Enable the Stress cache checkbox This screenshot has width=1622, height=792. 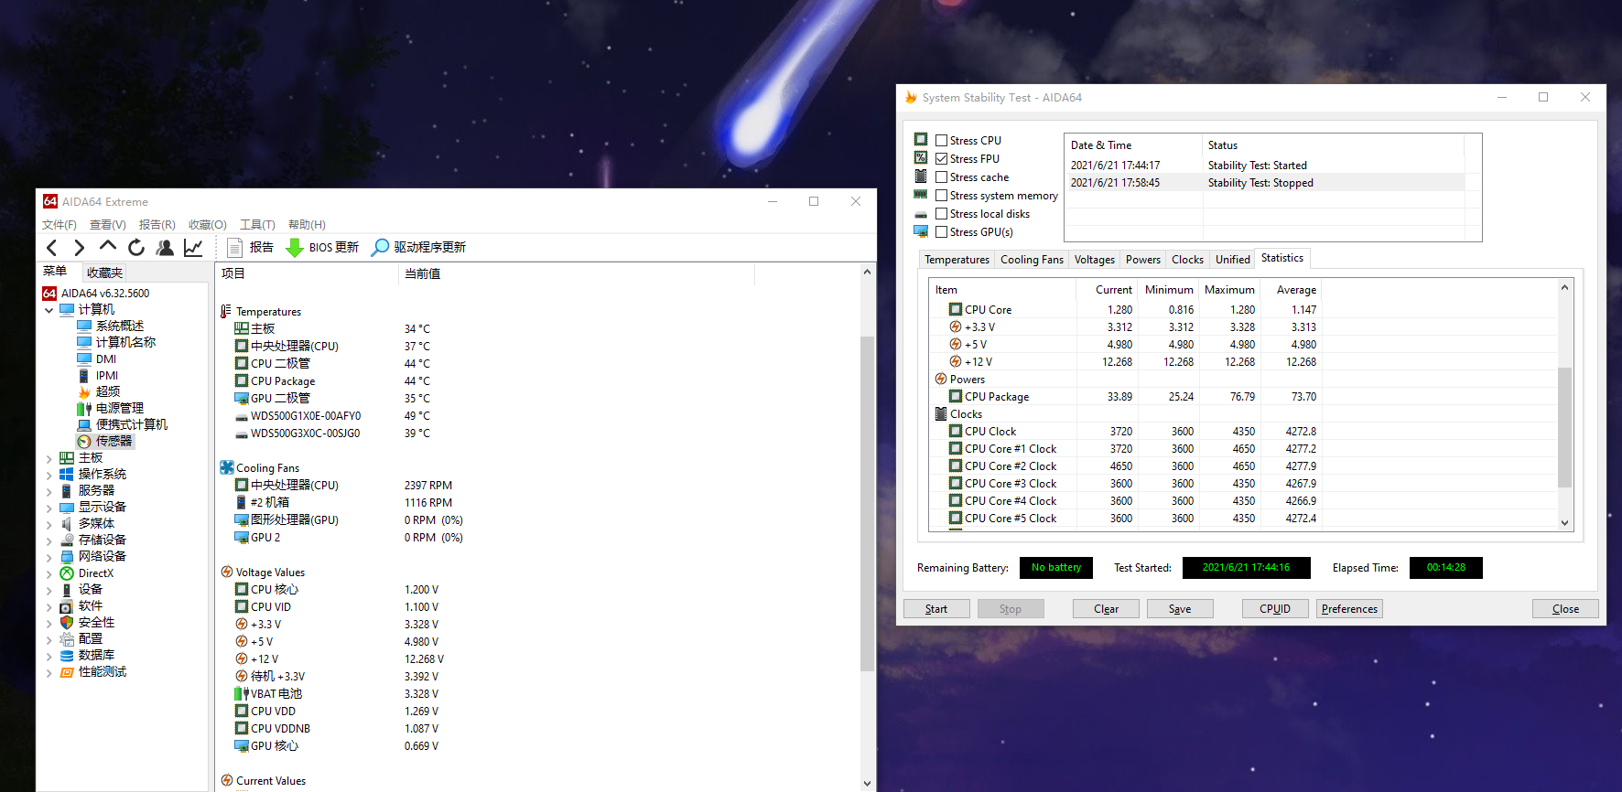(941, 177)
